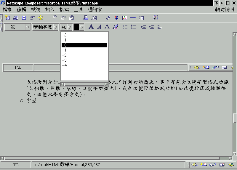Click the Navigator icon in the upper component bar

[x=196, y=68]
